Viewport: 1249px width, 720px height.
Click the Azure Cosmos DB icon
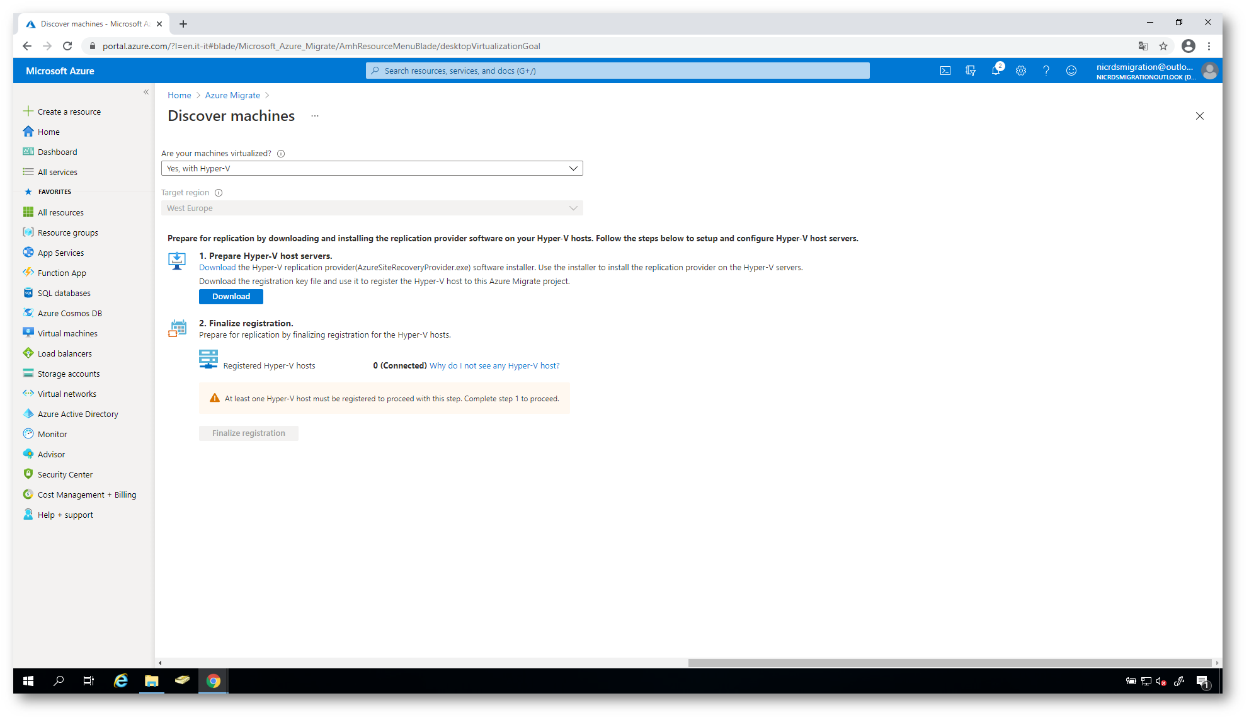pos(28,313)
